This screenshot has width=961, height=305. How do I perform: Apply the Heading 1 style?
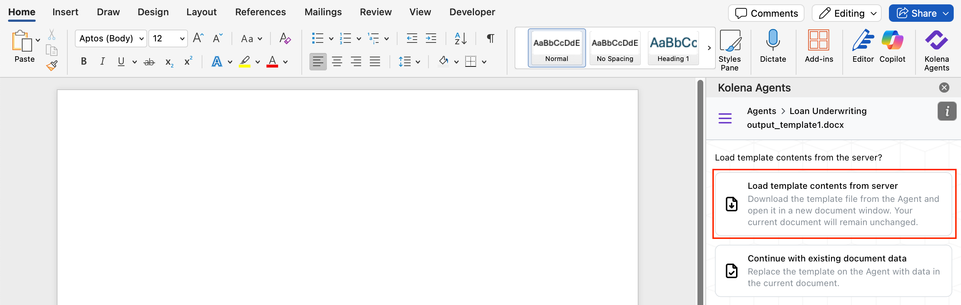point(673,48)
